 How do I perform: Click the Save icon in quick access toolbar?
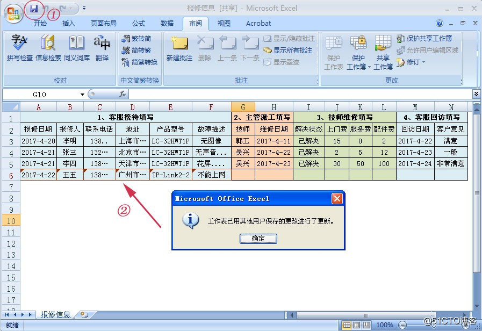[x=34, y=9]
